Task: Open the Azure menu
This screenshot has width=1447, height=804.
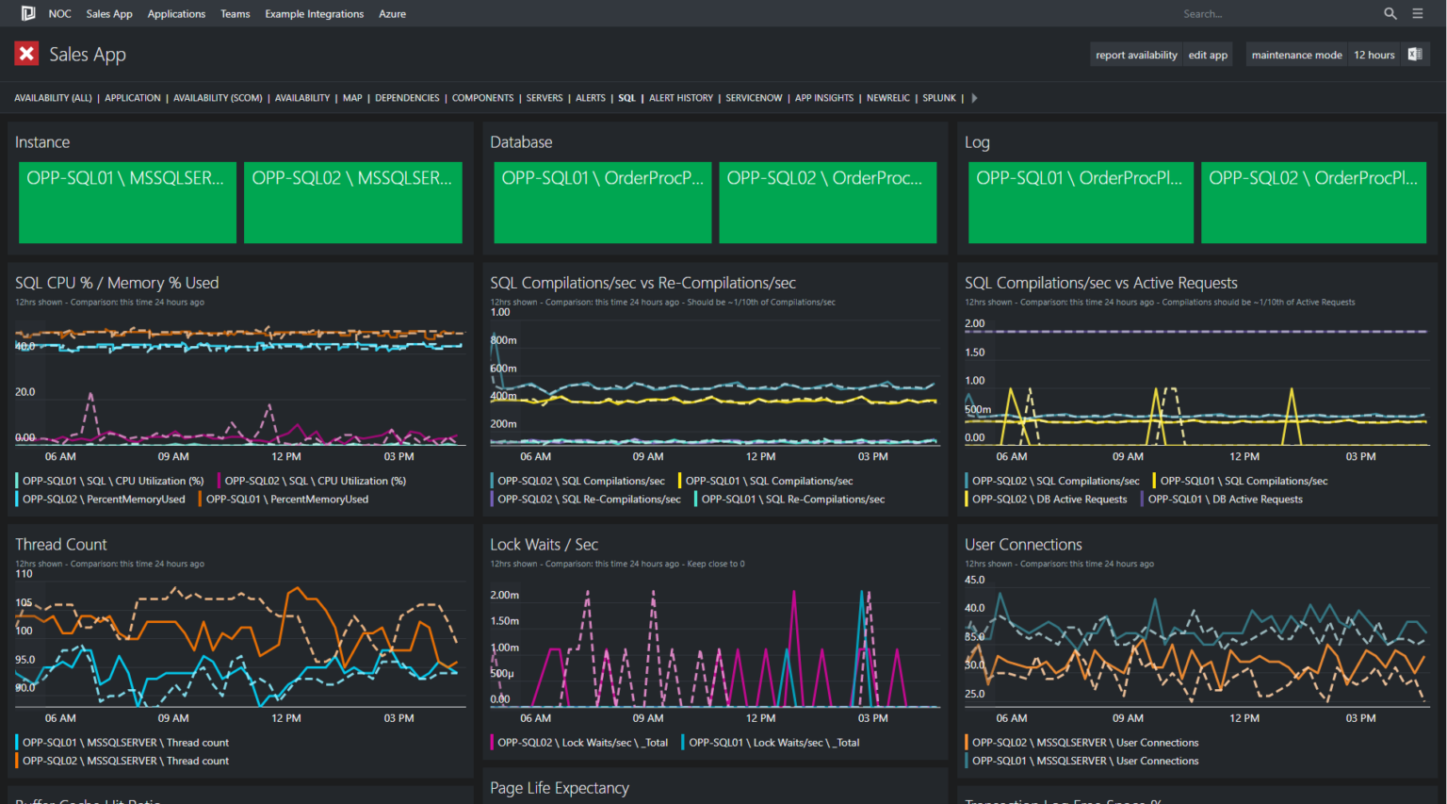Action: pyautogui.click(x=392, y=14)
